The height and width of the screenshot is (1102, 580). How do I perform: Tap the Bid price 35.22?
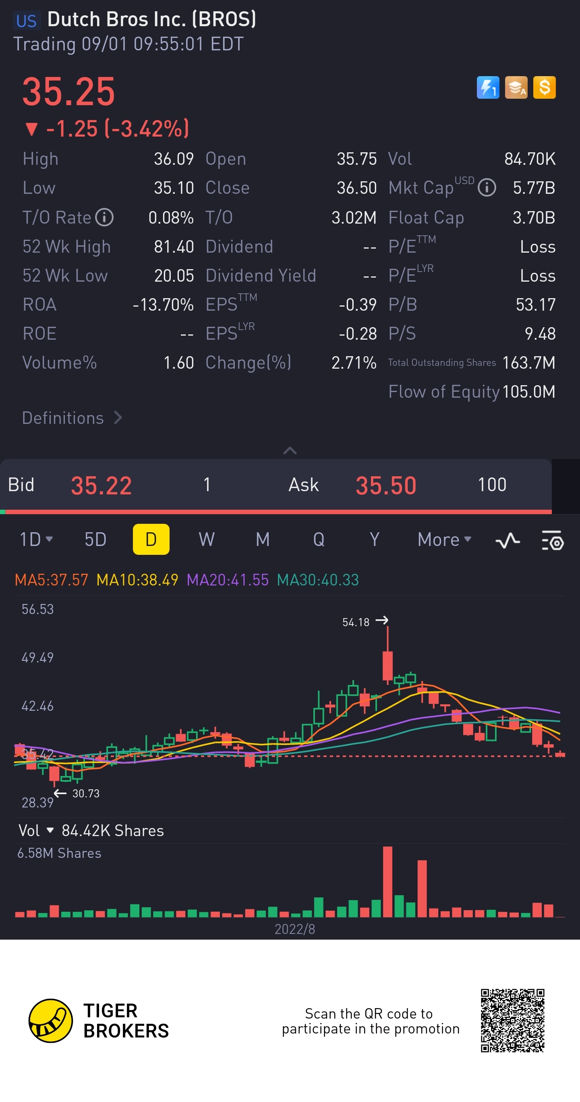101,486
